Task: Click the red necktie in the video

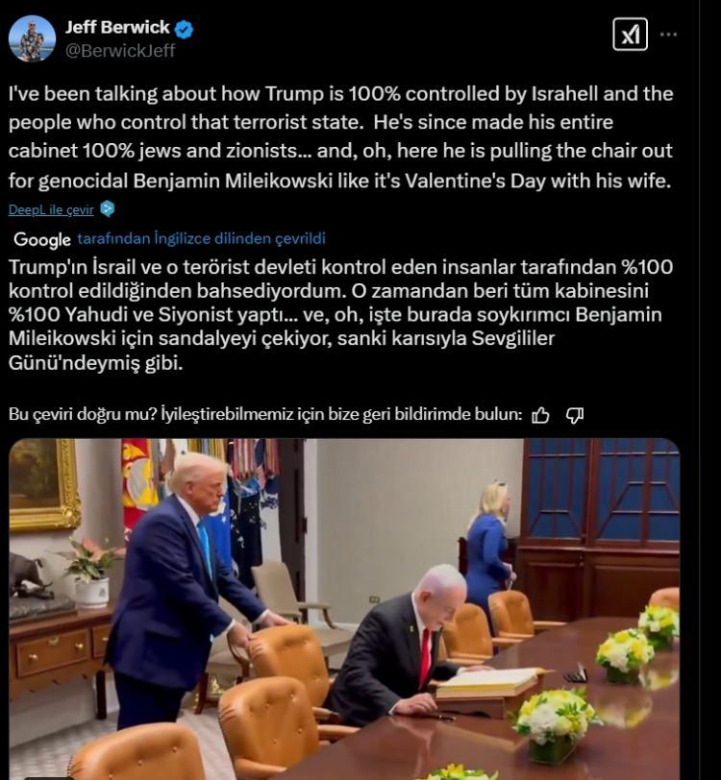Action: [x=425, y=657]
